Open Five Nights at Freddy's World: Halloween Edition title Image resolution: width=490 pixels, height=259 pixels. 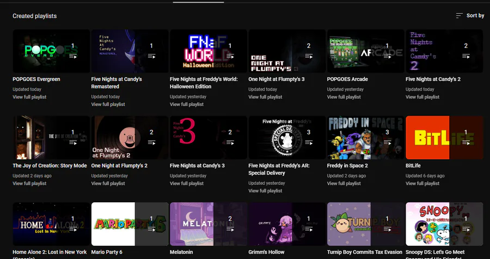(204, 83)
